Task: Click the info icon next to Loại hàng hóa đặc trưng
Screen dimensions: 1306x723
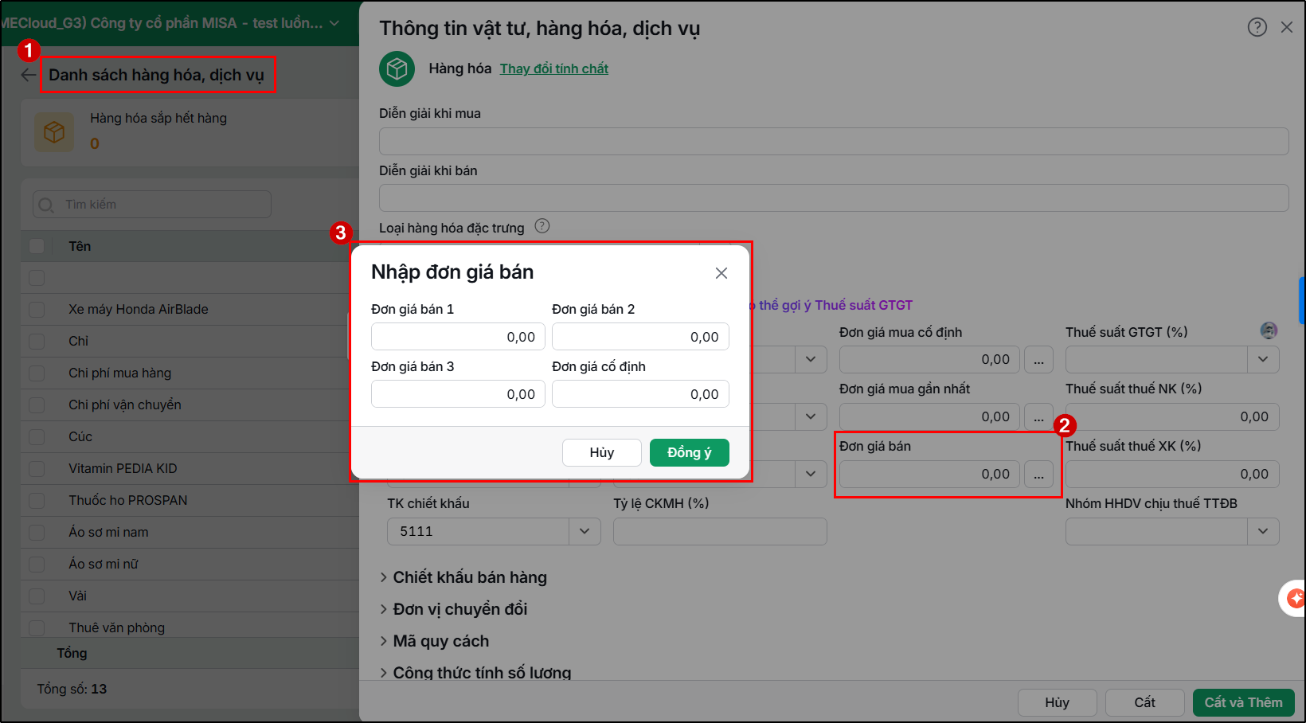Action: pyautogui.click(x=542, y=226)
